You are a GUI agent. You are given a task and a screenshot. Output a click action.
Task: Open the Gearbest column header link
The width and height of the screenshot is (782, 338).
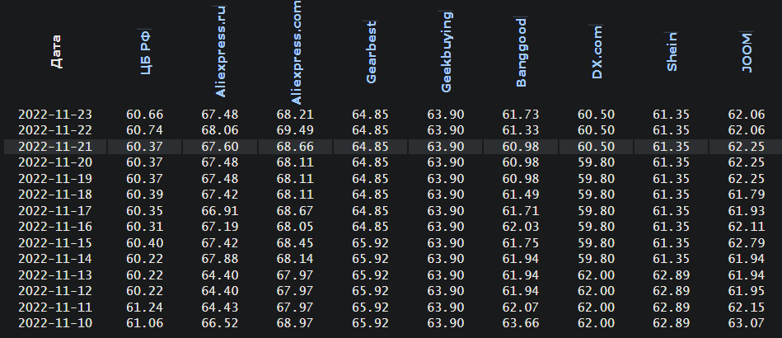click(371, 52)
